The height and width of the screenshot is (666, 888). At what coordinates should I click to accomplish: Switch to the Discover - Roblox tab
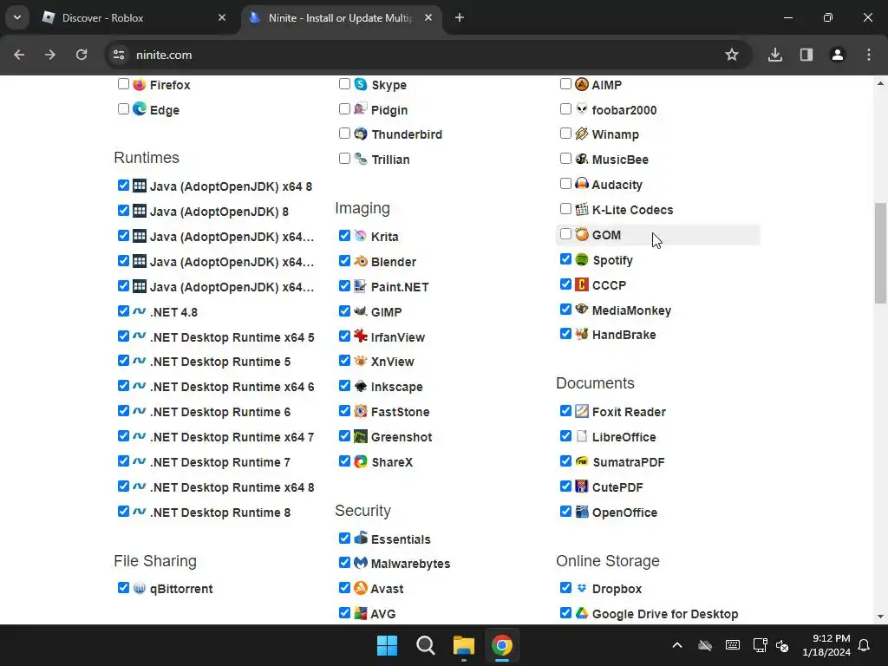pos(134,18)
